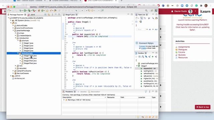Open Assignments link in Activities
This screenshot has height=120, width=214.
[184, 47]
